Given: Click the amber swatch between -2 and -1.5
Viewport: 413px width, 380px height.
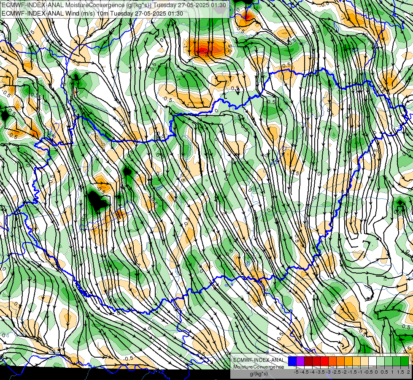Looking at the screenshot, I should click(x=348, y=361).
